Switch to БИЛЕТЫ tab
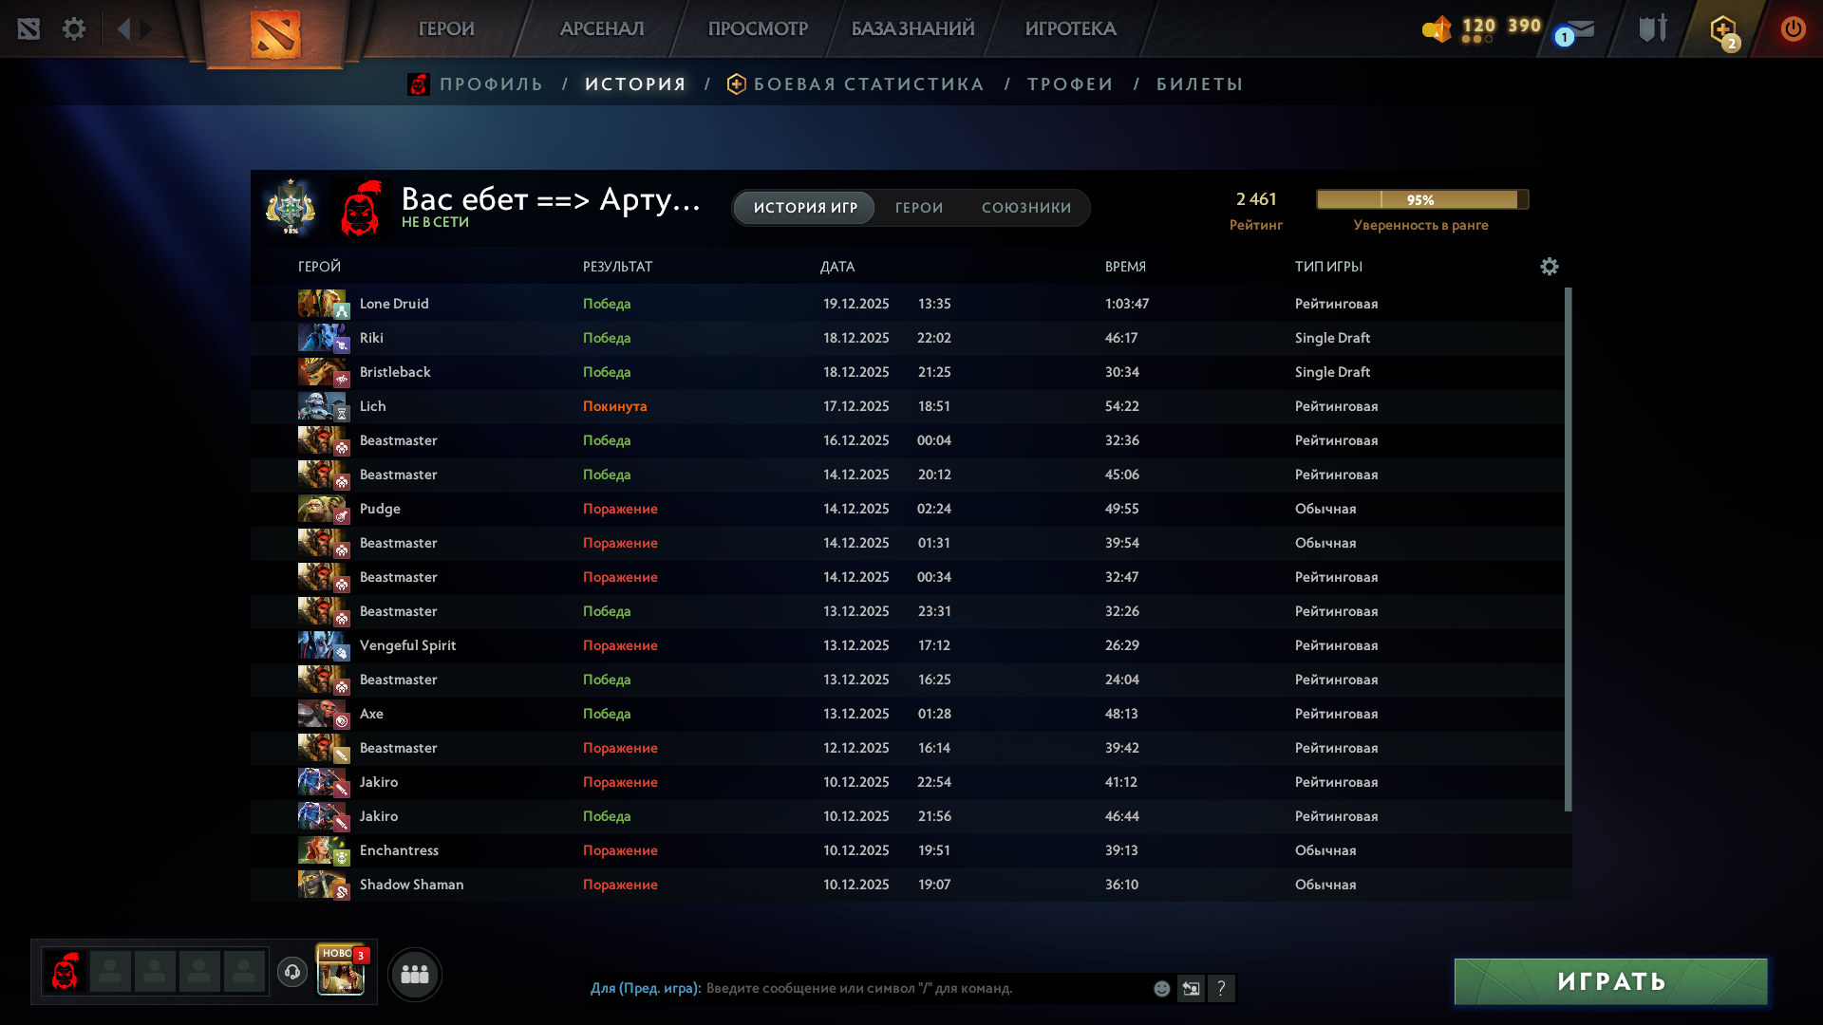1823x1025 pixels. pyautogui.click(x=1200, y=84)
